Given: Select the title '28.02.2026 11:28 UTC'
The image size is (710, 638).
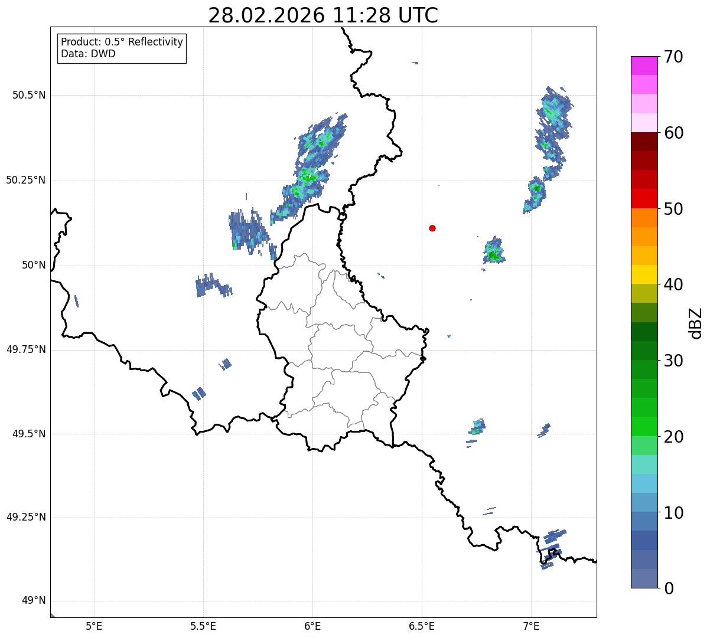Looking at the screenshot, I should click(323, 15).
